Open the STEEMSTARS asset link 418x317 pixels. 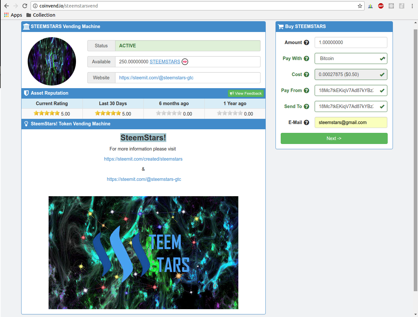(x=165, y=62)
